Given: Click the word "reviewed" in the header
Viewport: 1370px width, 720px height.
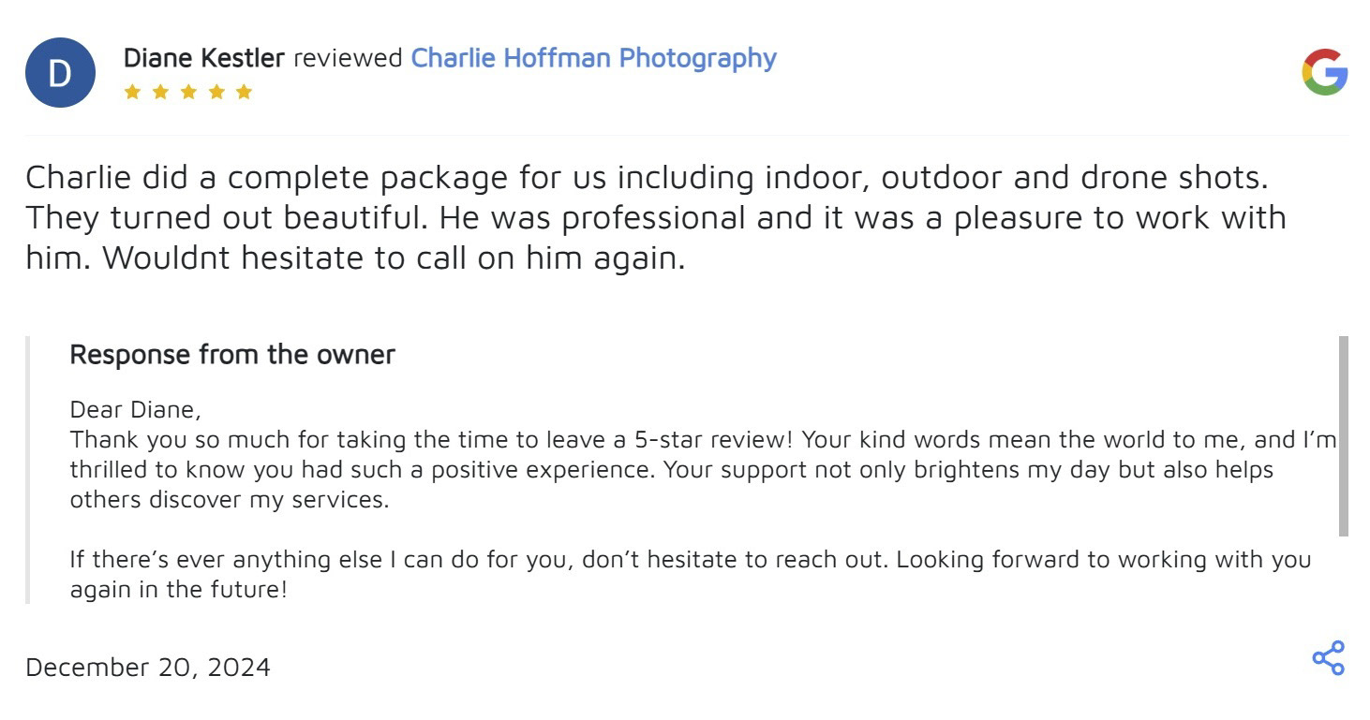Looking at the screenshot, I should (x=348, y=58).
